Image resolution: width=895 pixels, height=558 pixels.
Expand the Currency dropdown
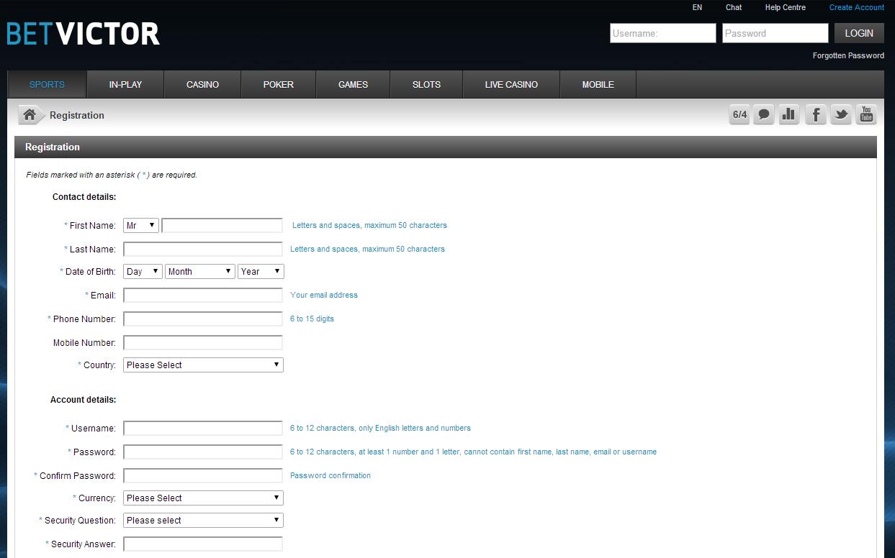click(203, 498)
